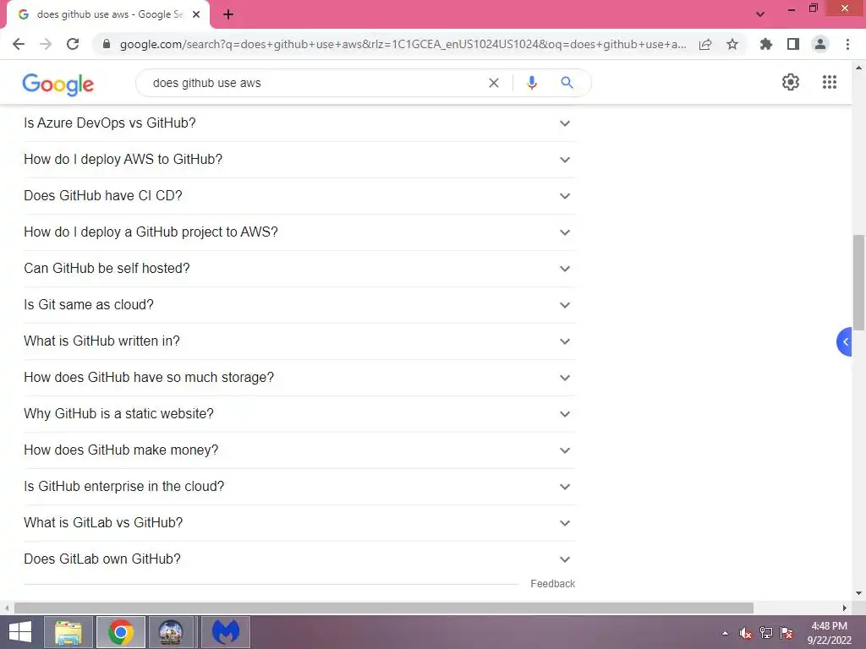Expand 'Does GitHub have CI CD?'

click(299, 196)
